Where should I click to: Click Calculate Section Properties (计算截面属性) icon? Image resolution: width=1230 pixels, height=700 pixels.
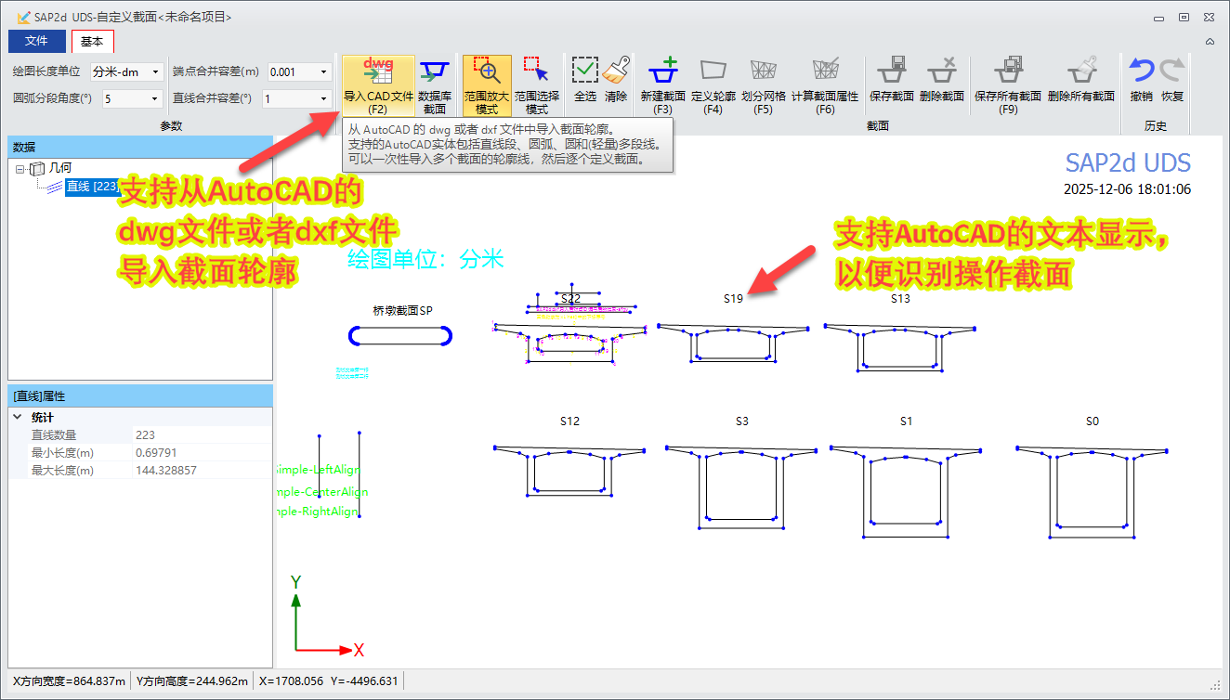[x=824, y=71]
